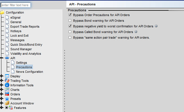Click the API arrows icon in tree
The image size is (184, 112).
7,58
